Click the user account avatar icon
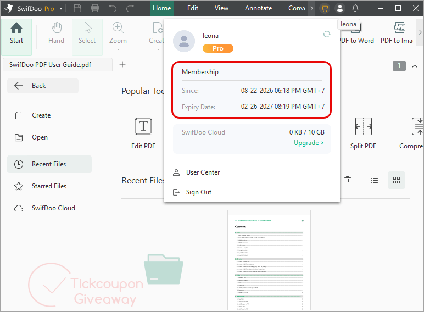Viewport: 424px width, 312px height. 340,8
